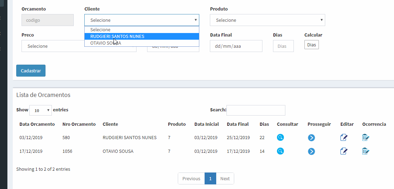Viewport: 394px width, 189px height.
Task: Click the Dias input field
Action: 284,46
